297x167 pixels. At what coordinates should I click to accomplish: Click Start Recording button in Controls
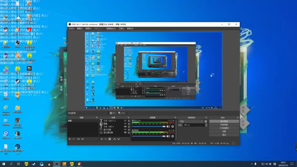[224, 125]
